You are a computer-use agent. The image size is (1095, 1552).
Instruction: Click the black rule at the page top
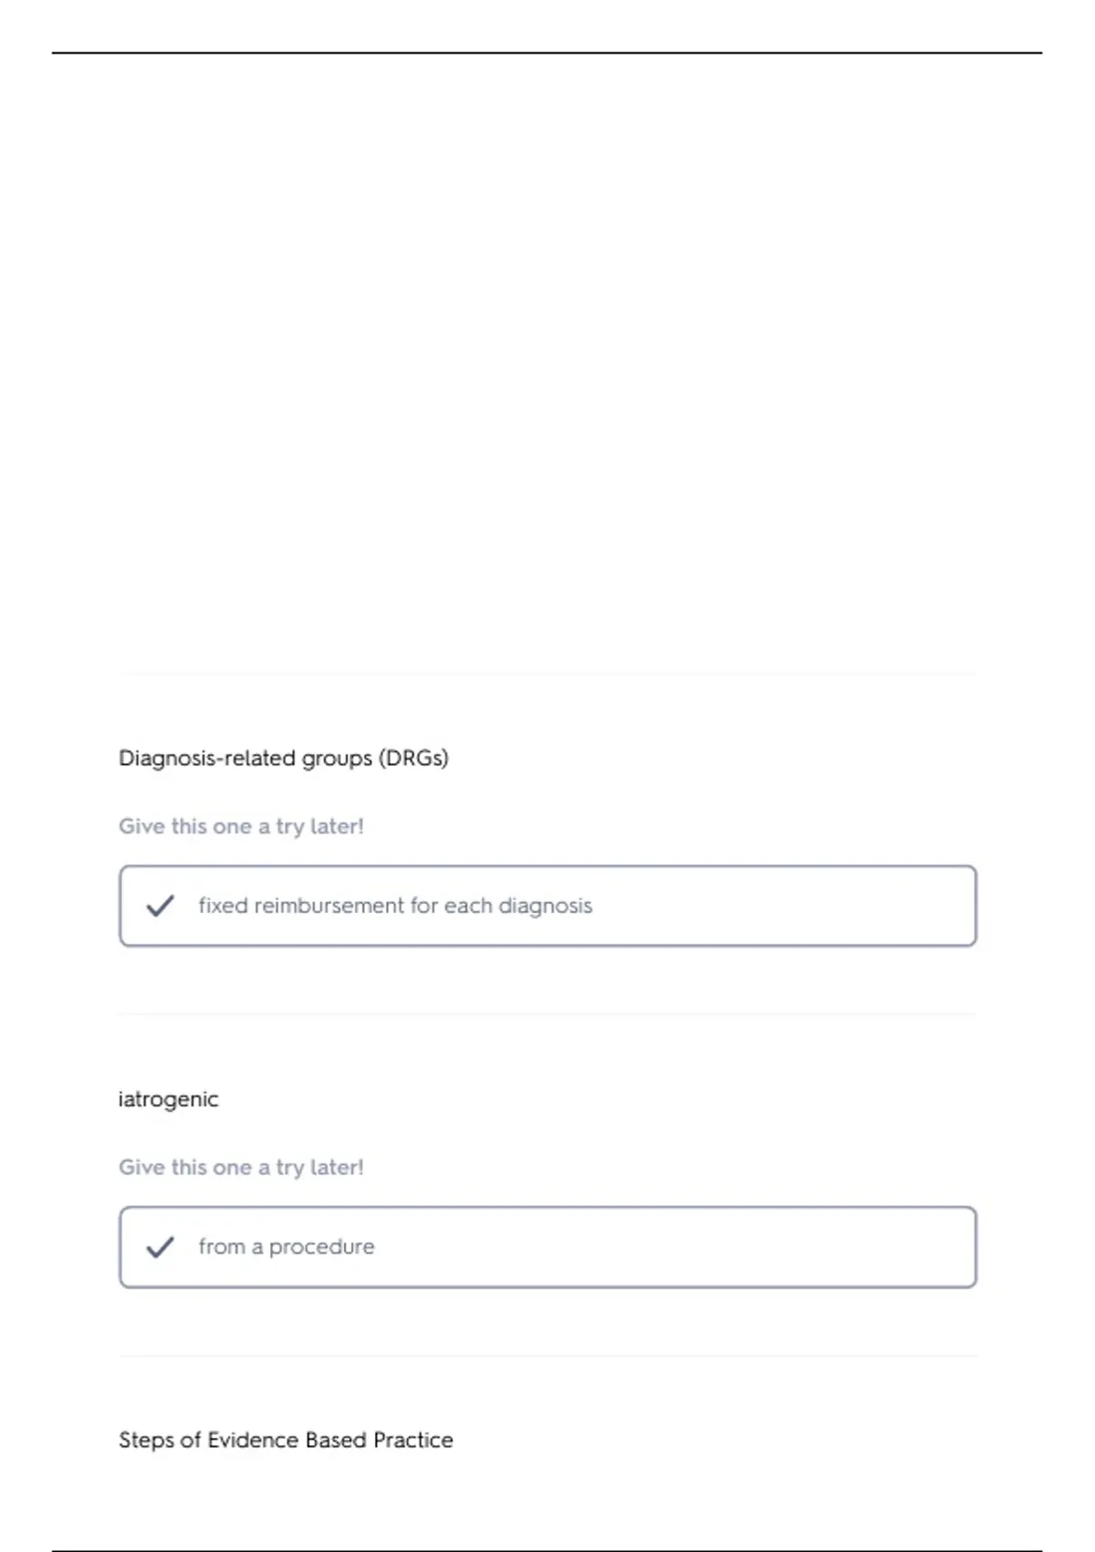tap(547, 53)
